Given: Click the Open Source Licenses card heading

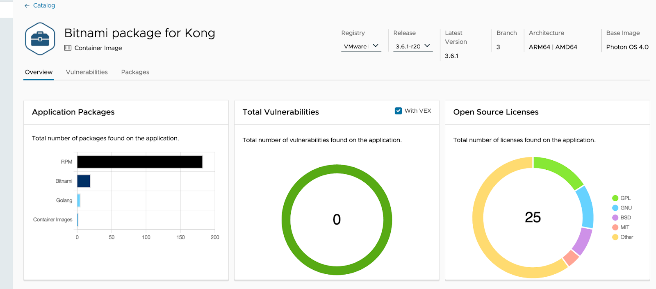Looking at the screenshot, I should click(496, 112).
